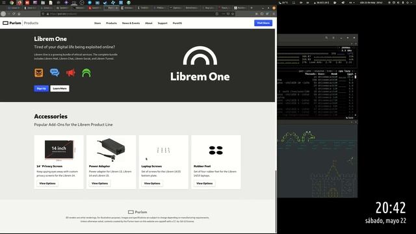Open the activities grid icon in top panel

[x=4, y=3]
